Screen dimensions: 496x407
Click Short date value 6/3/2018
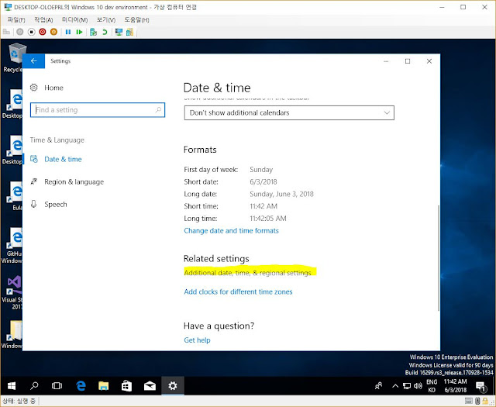(x=263, y=182)
